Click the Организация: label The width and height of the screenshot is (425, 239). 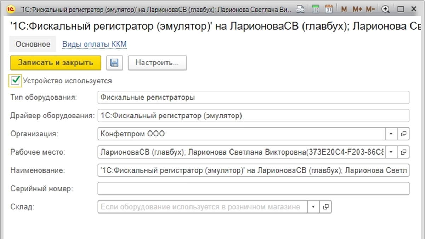pos(34,134)
